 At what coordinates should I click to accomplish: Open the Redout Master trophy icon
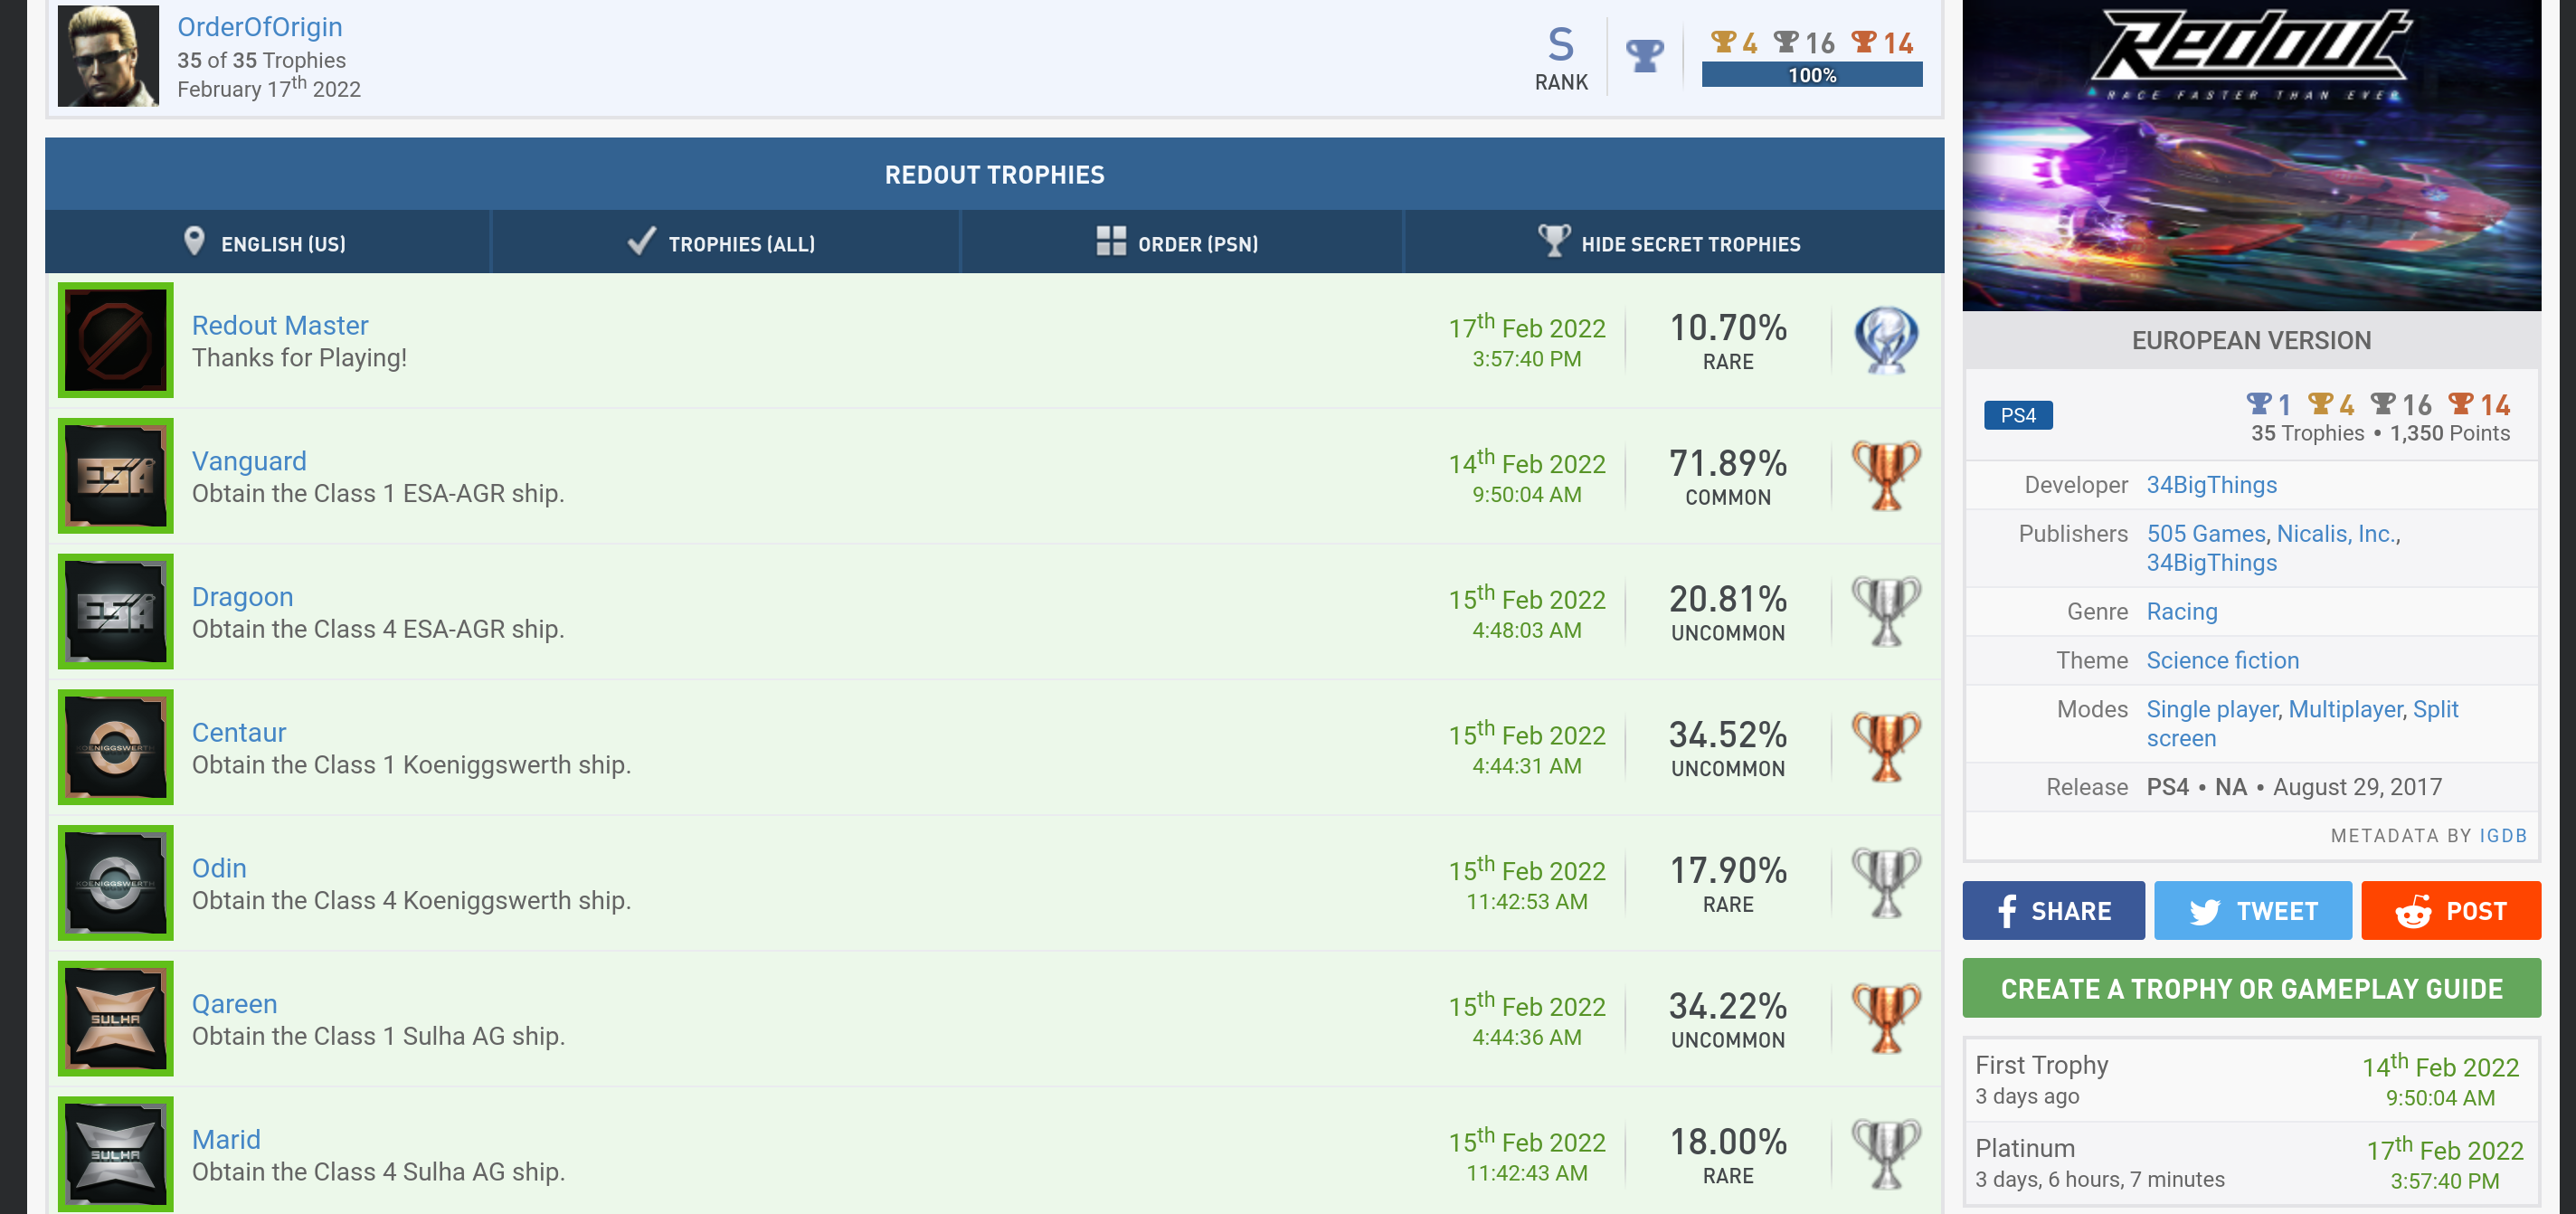click(116, 340)
